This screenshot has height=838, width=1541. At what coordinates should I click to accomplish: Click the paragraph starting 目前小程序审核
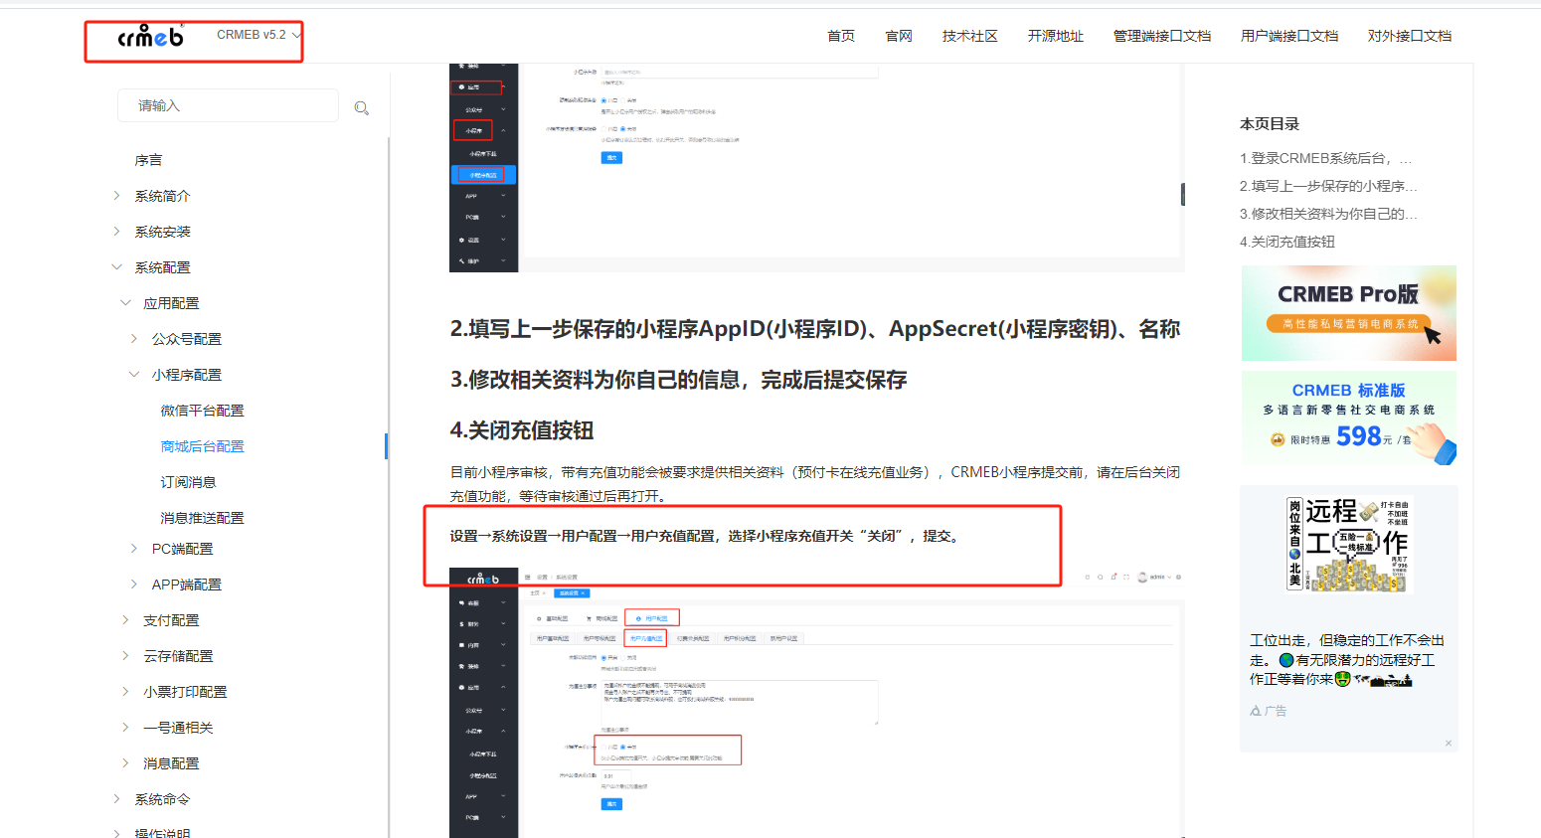point(815,484)
